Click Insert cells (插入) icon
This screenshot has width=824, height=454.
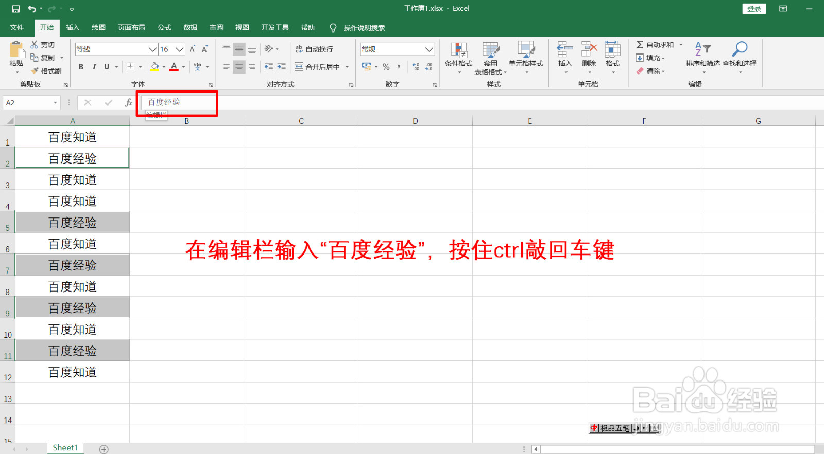[x=565, y=50]
